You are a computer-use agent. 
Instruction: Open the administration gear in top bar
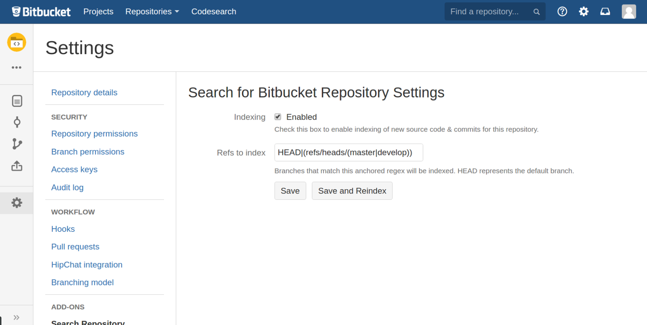(583, 12)
